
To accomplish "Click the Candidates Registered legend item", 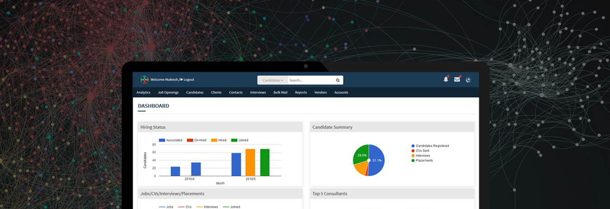I will click(430, 146).
